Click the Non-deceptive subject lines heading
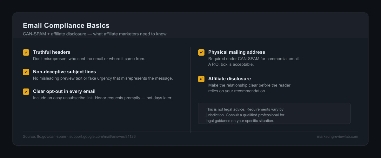The height and width of the screenshot is (158, 381). pyautogui.click(x=64, y=72)
